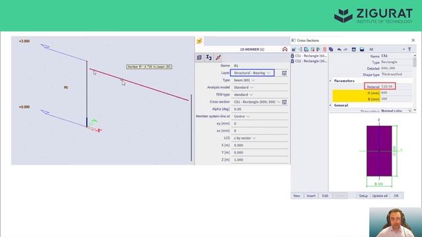Select CS1 - Rectangle in the list

click(x=309, y=55)
